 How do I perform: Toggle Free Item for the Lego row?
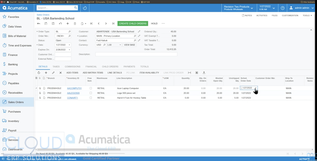click(x=91, y=93)
